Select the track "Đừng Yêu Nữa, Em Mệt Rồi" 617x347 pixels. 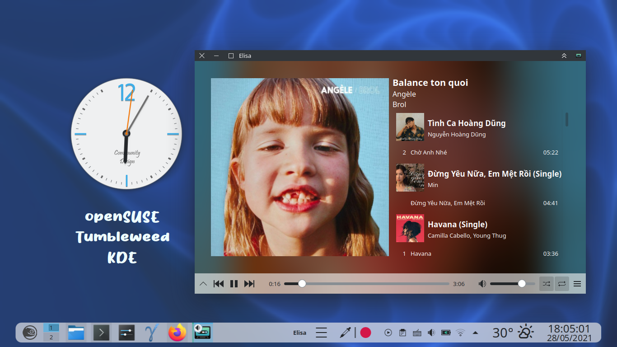click(x=479, y=203)
